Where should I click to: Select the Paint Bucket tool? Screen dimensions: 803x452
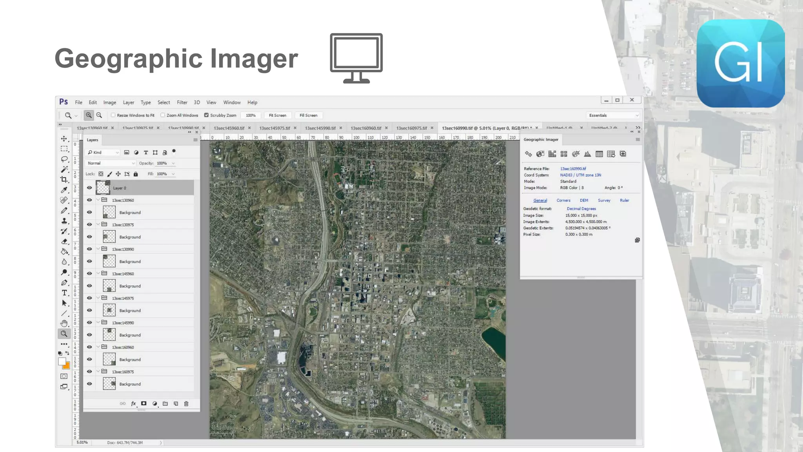pyautogui.click(x=64, y=252)
